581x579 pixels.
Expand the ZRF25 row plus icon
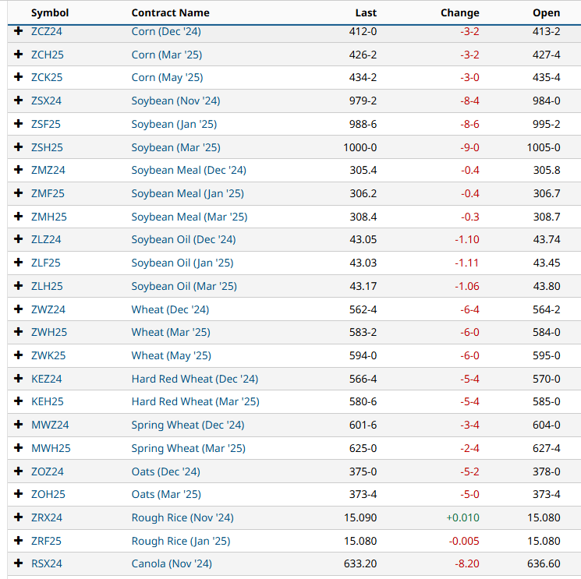click(x=18, y=541)
